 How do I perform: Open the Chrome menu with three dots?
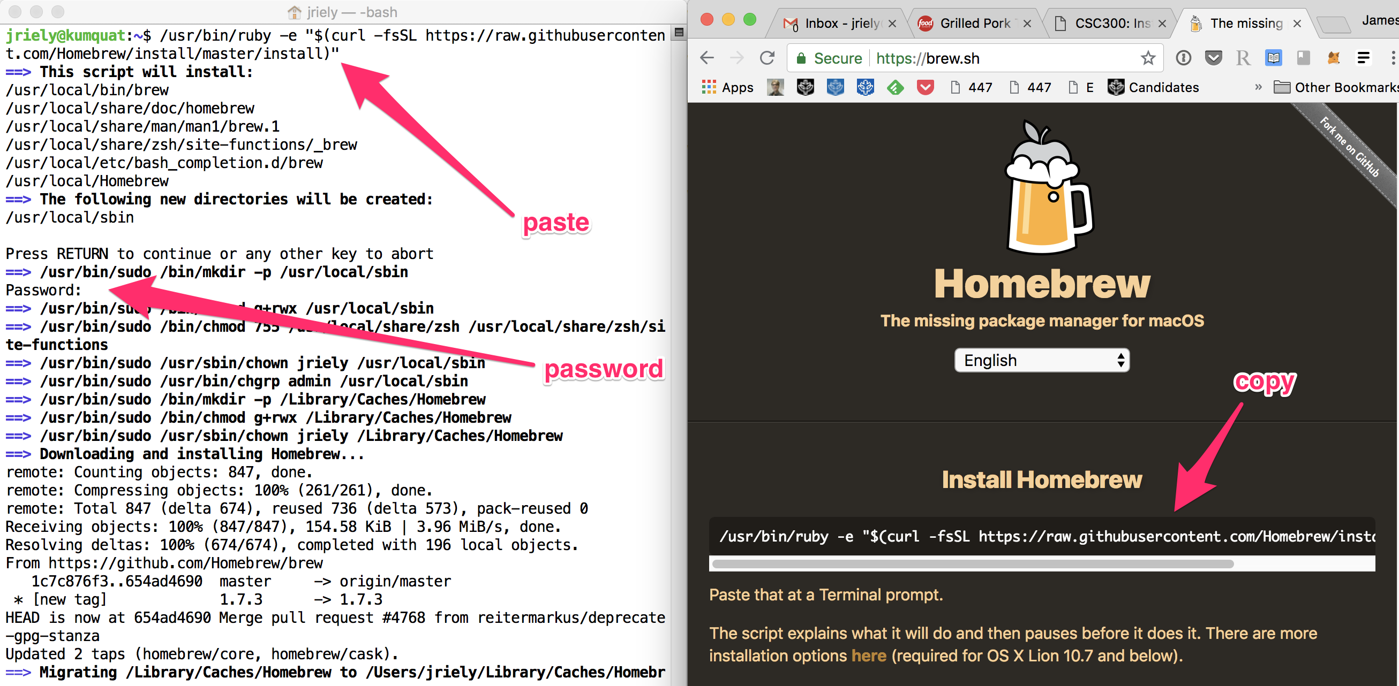1393,58
